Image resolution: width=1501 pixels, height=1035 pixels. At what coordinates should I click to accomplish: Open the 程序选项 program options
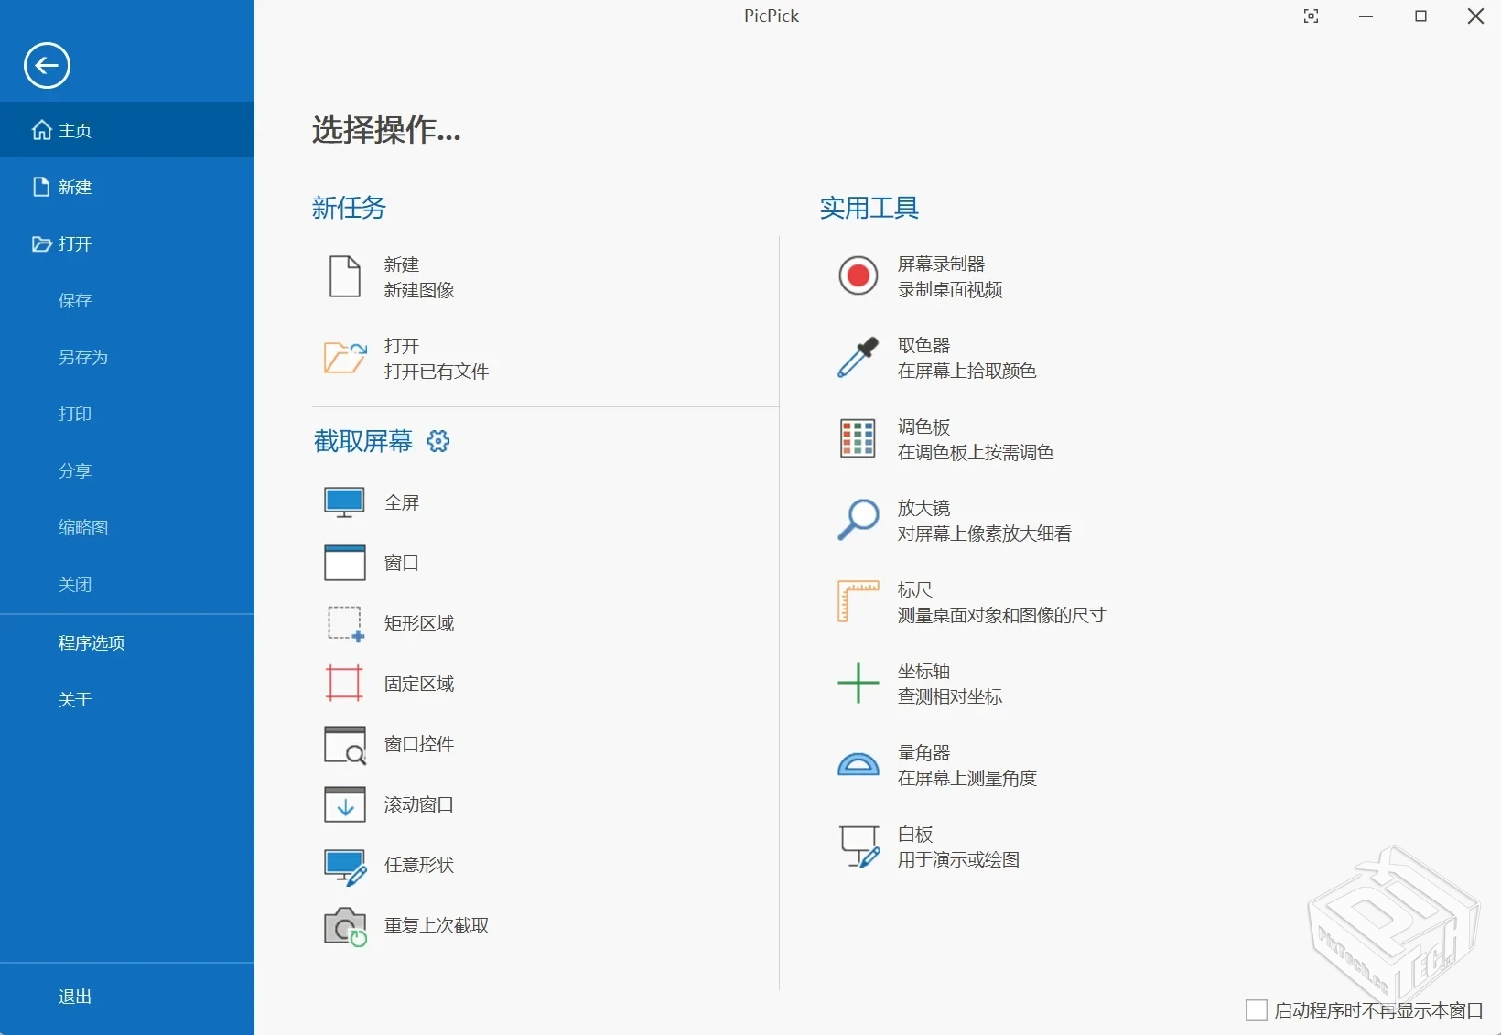pos(91,642)
